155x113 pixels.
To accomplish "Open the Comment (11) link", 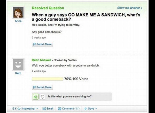I will pyautogui.click(x=71, y=108).
